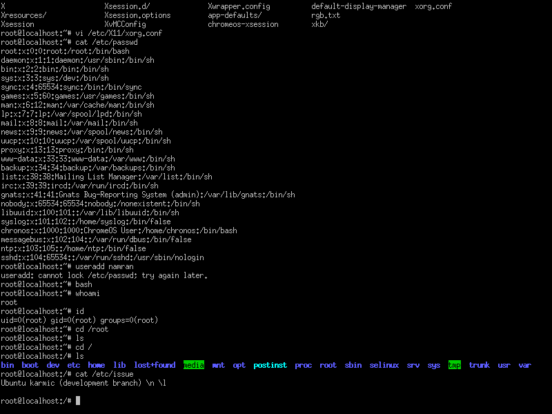Click the terminal cursor block at the prompt
Viewport: 552px width, 414px height.
79,401
